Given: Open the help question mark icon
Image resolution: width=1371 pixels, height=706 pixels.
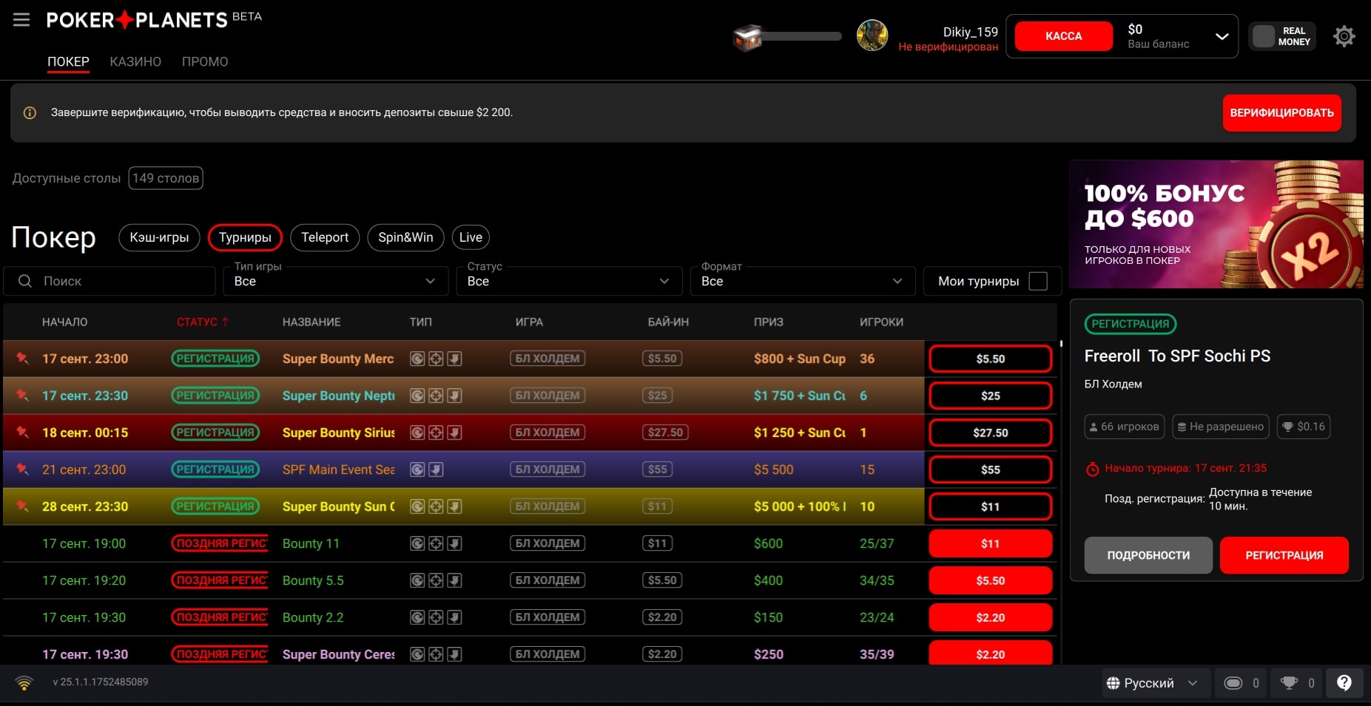Looking at the screenshot, I should pyautogui.click(x=1344, y=683).
